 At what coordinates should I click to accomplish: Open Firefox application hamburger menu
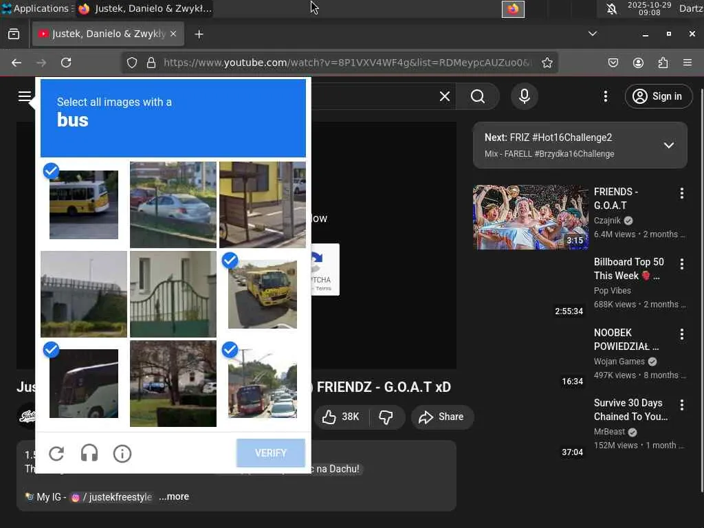[687, 63]
